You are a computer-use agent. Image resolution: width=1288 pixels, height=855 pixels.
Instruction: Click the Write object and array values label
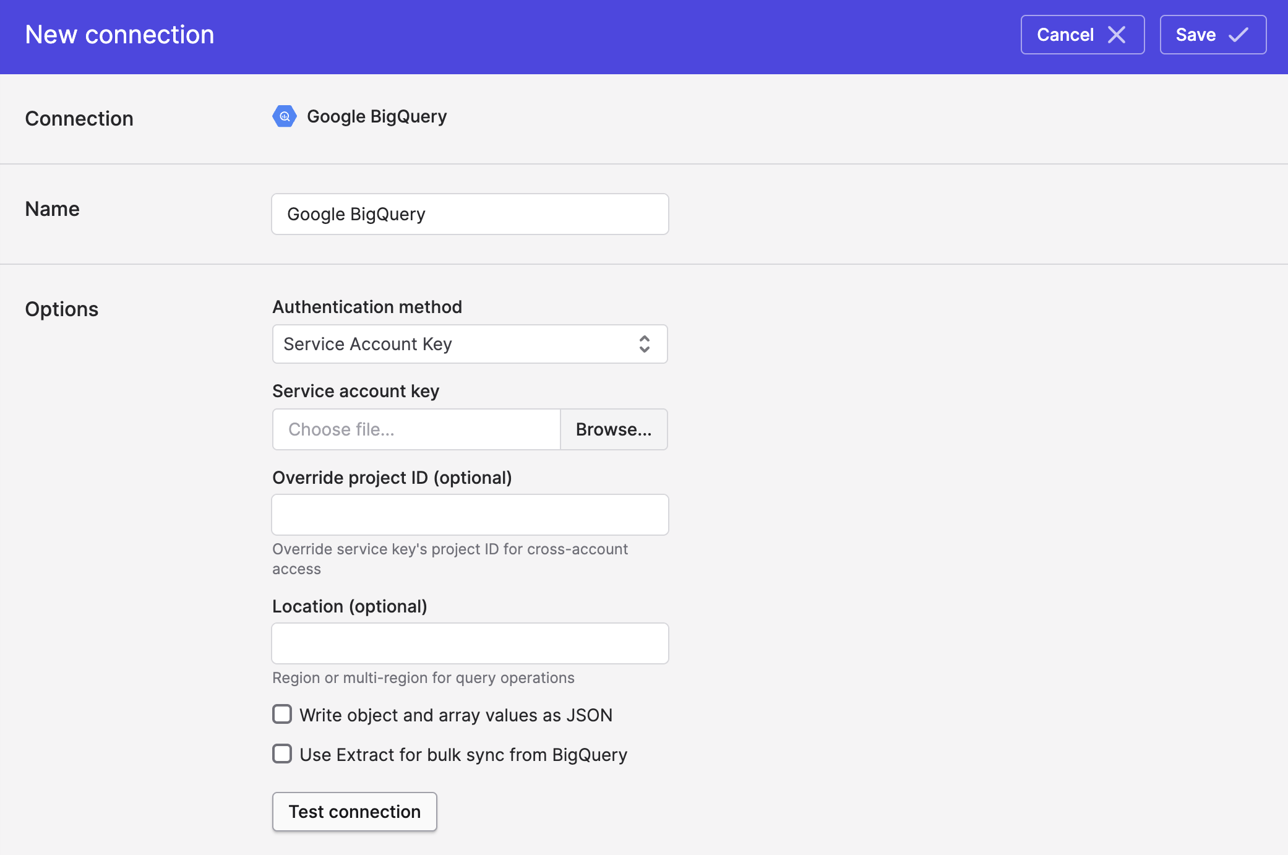click(456, 715)
